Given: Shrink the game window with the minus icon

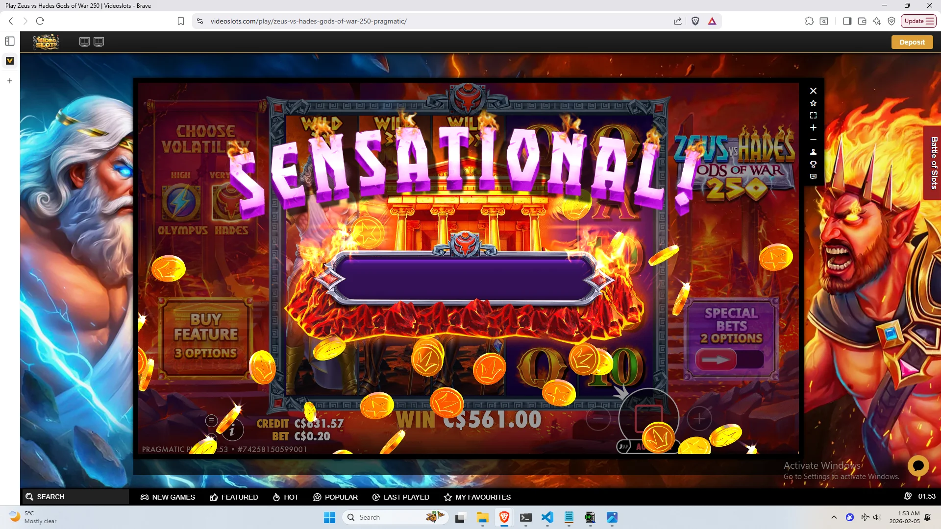Looking at the screenshot, I should 813,140.
